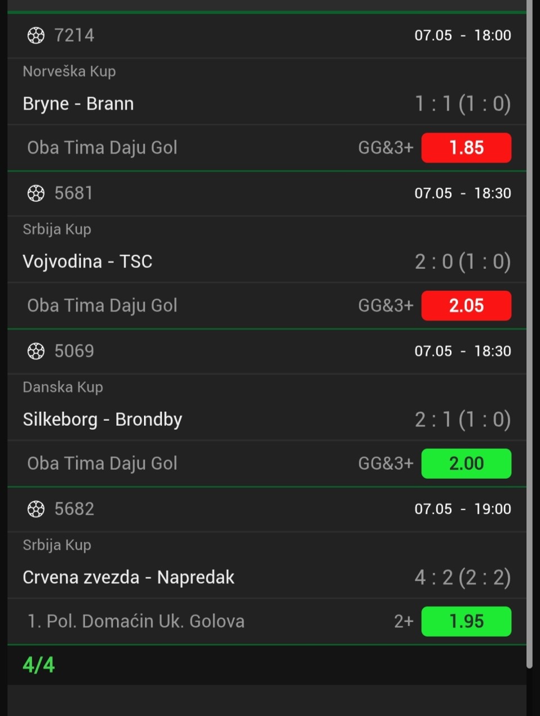Select the red 1.85 odds box
The image size is (540, 716).
click(466, 148)
